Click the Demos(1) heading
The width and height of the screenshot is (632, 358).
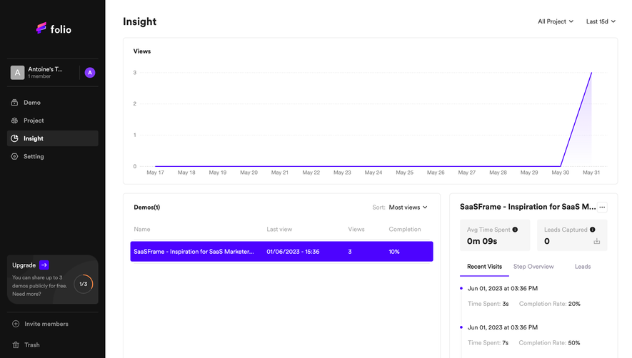pyautogui.click(x=146, y=208)
